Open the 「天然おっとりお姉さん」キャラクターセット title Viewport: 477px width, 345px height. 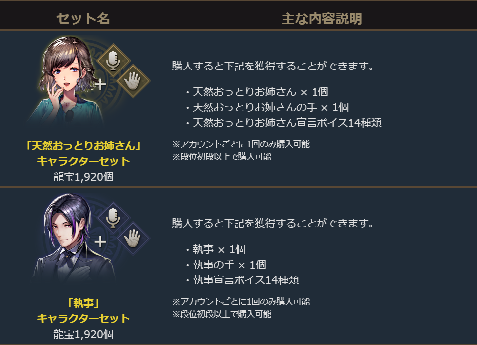83,153
